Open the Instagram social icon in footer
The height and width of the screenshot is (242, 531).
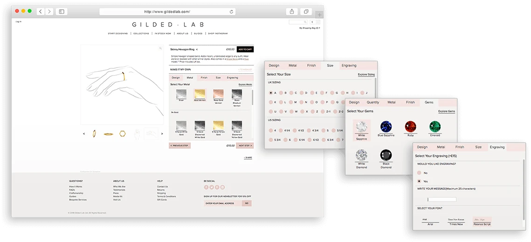222,187
